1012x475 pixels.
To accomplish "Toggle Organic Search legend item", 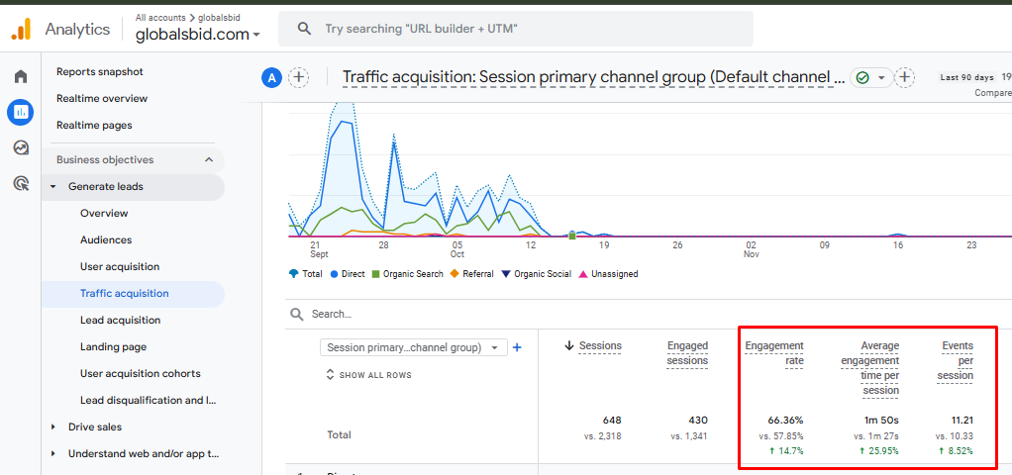I will pyautogui.click(x=407, y=274).
